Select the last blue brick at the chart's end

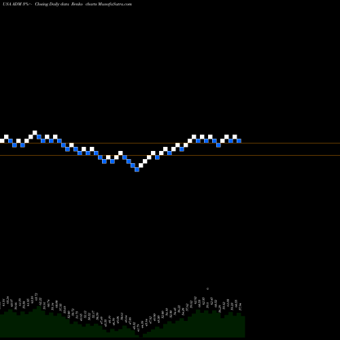pyautogui.click(x=239, y=141)
